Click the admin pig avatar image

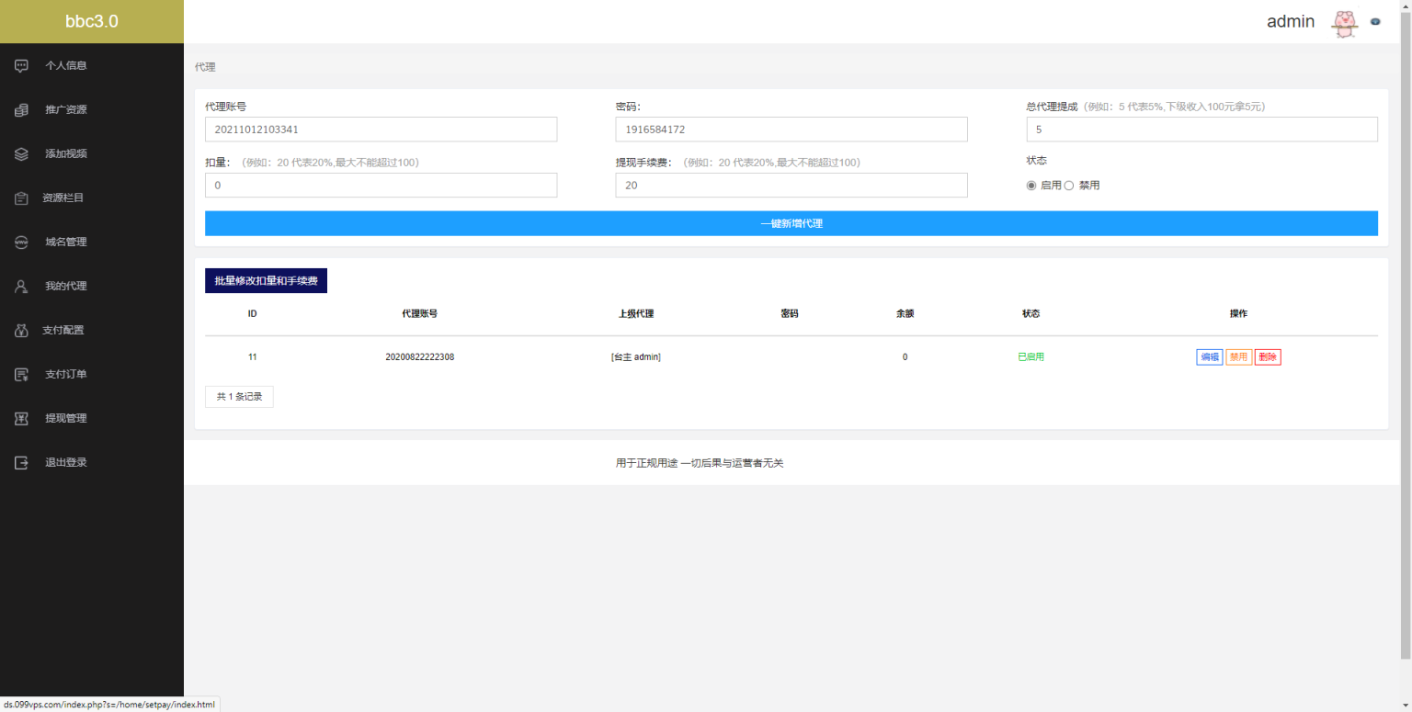(x=1344, y=23)
